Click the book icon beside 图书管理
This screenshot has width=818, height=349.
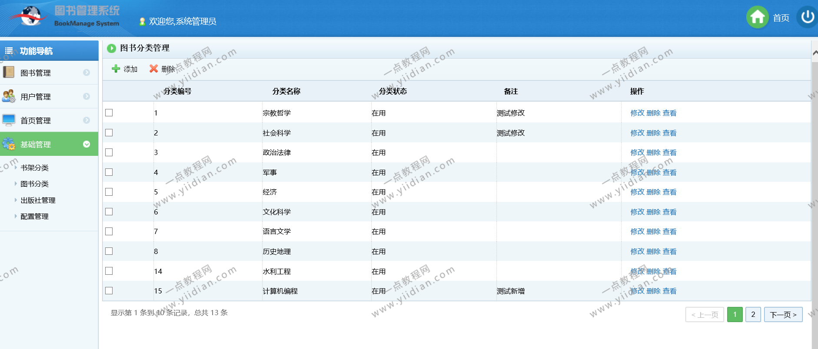pyautogui.click(x=9, y=72)
